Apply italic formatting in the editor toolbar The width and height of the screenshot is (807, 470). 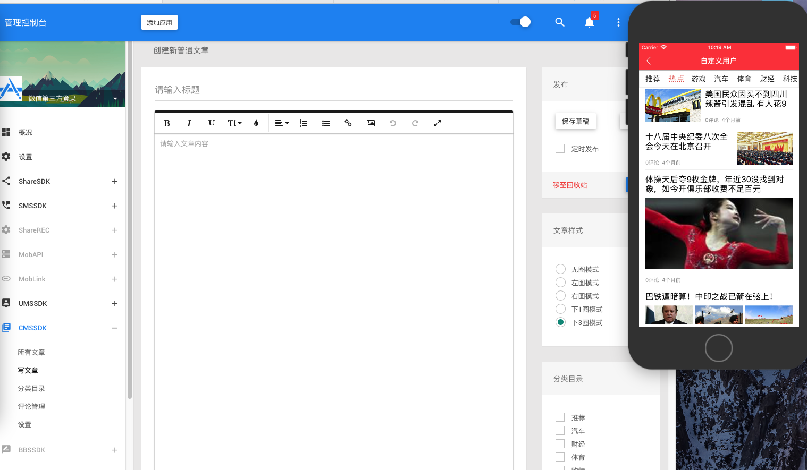189,123
